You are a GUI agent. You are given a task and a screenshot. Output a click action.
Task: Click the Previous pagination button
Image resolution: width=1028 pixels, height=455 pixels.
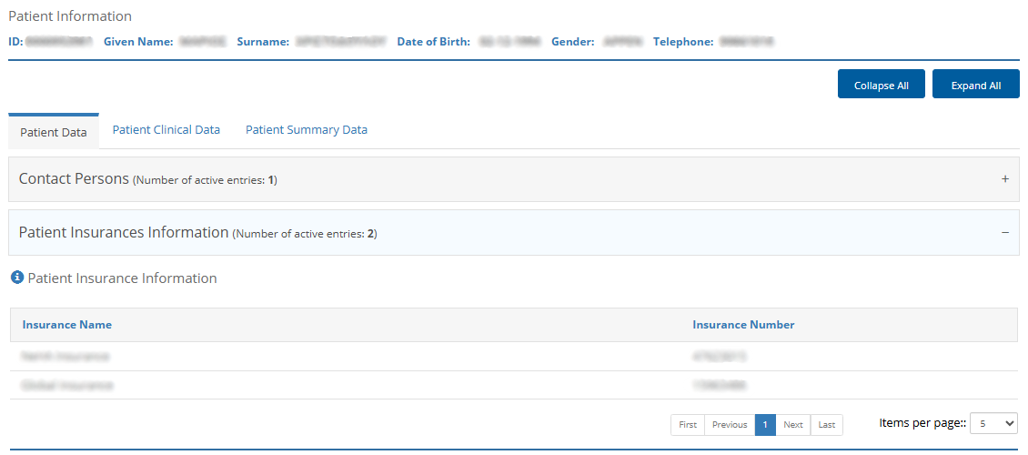click(x=730, y=425)
